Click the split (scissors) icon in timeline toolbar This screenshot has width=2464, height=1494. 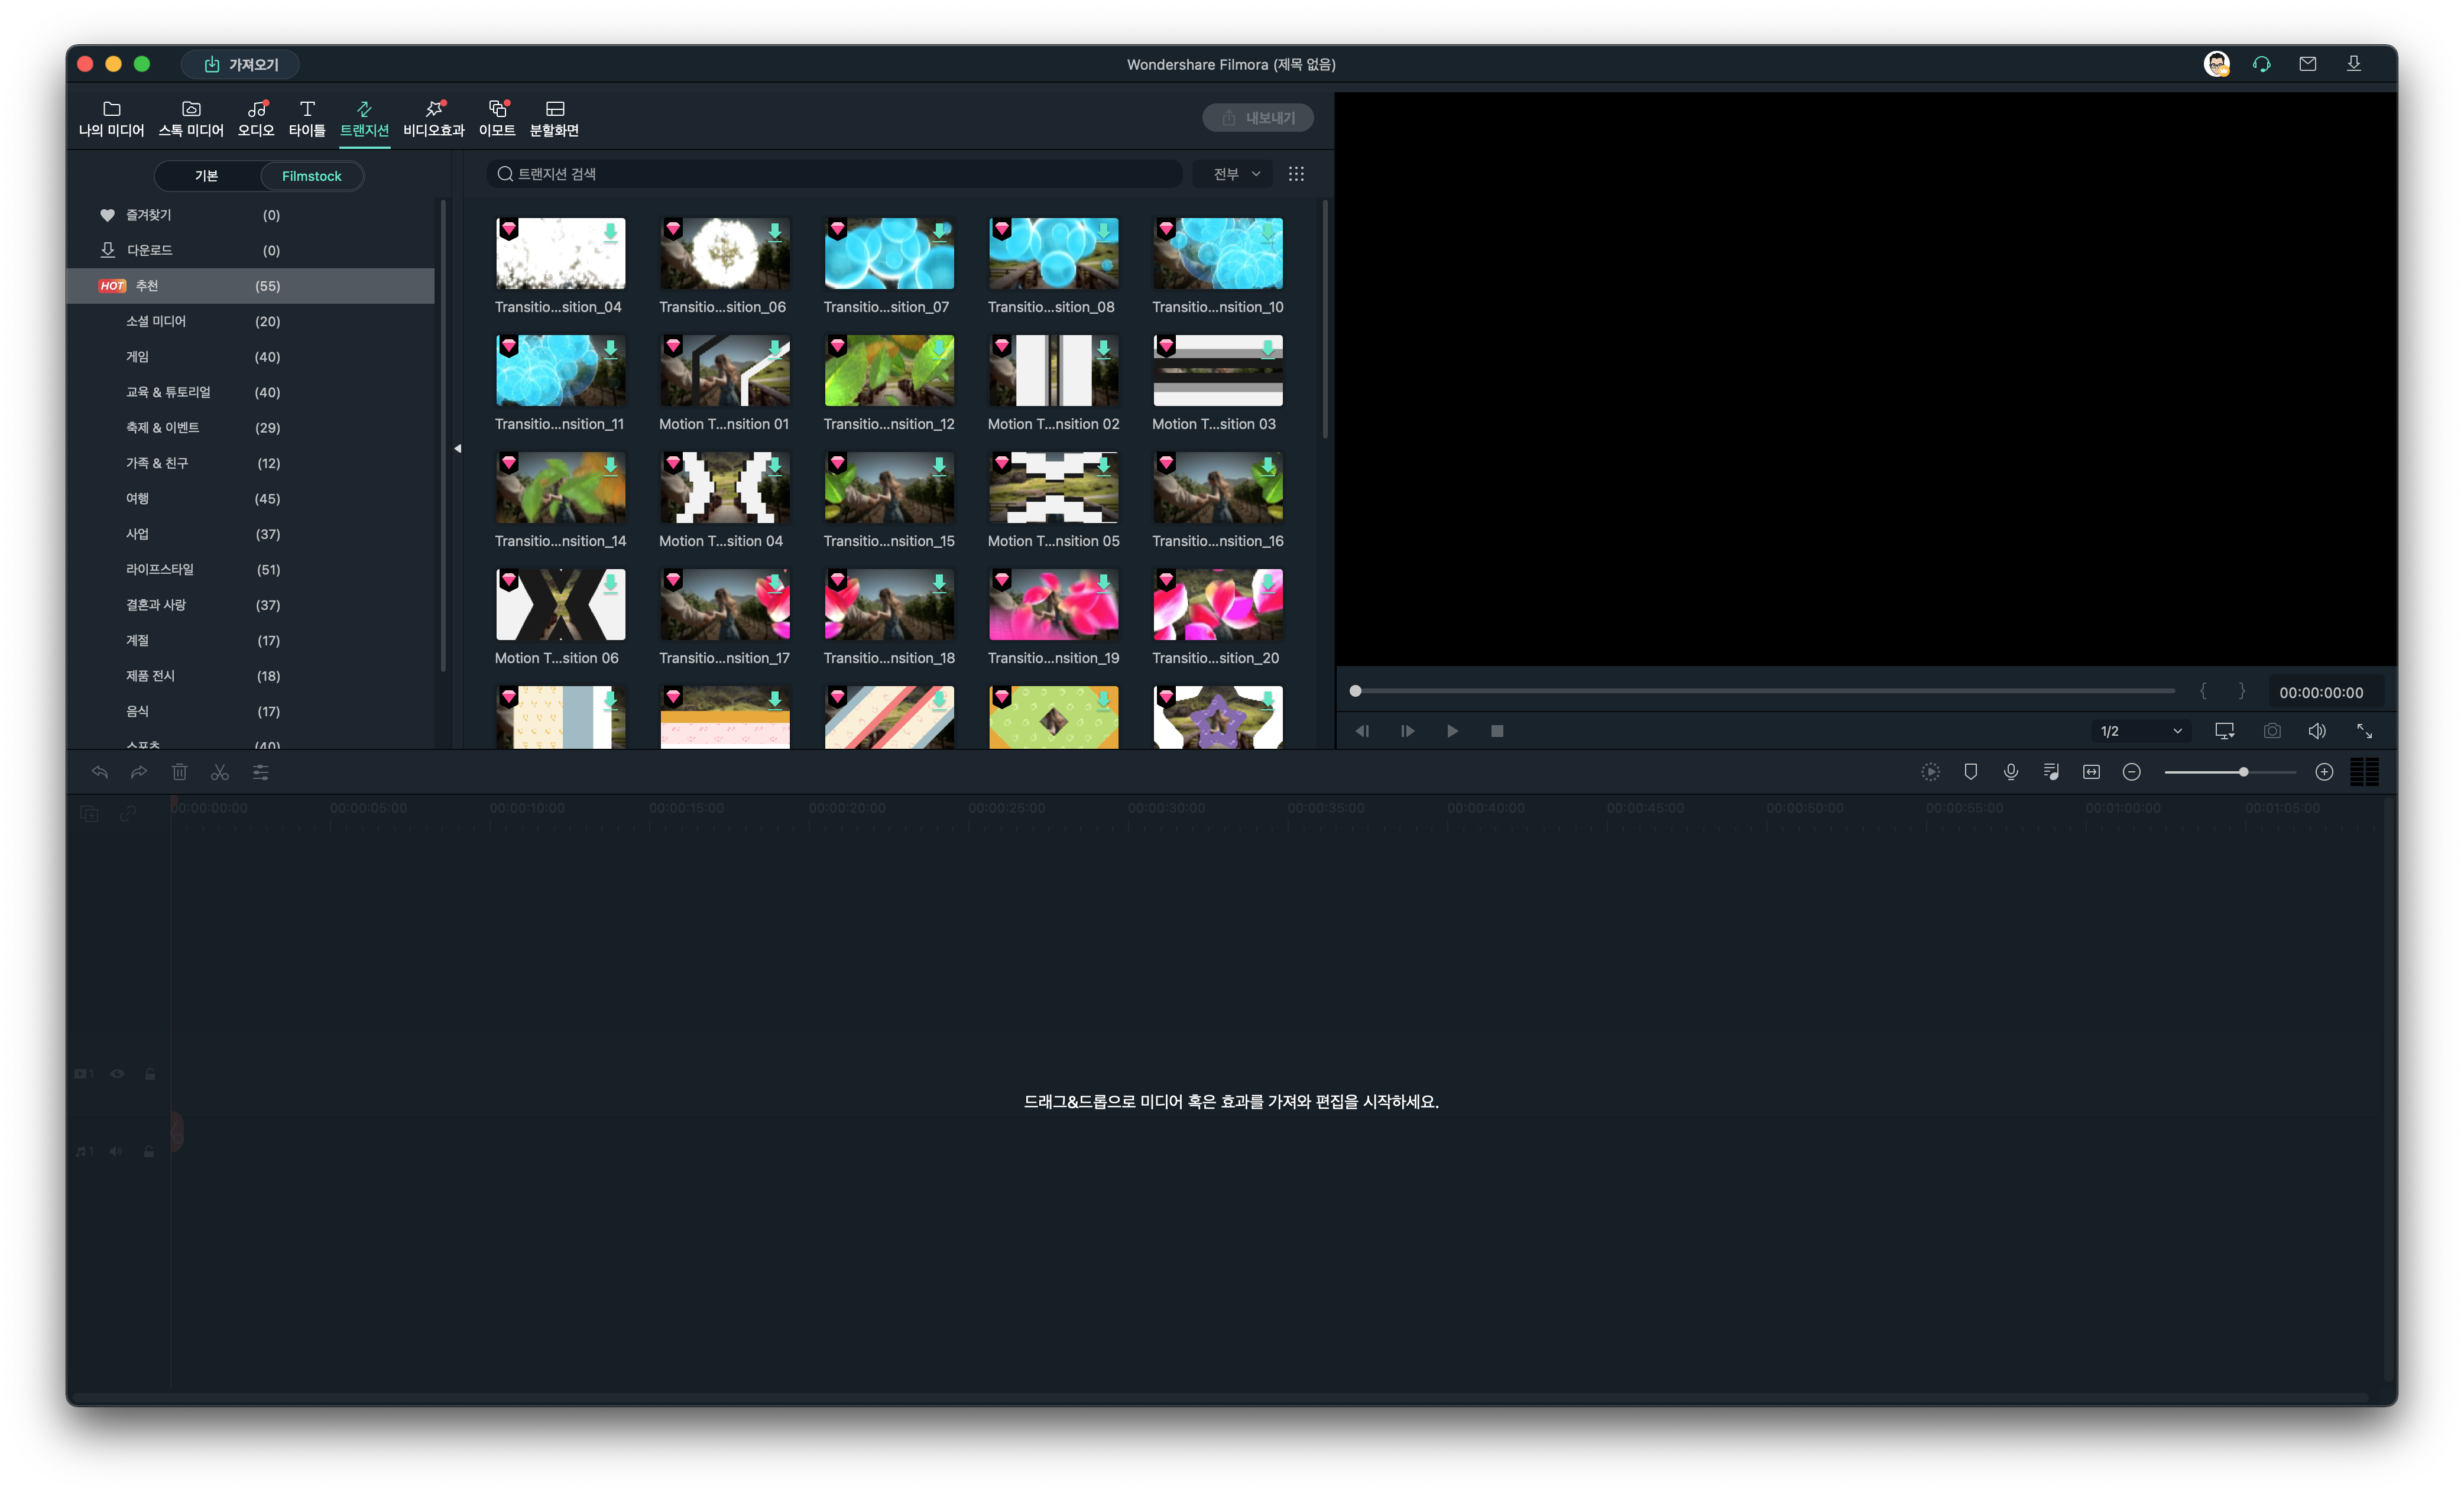tap(220, 772)
